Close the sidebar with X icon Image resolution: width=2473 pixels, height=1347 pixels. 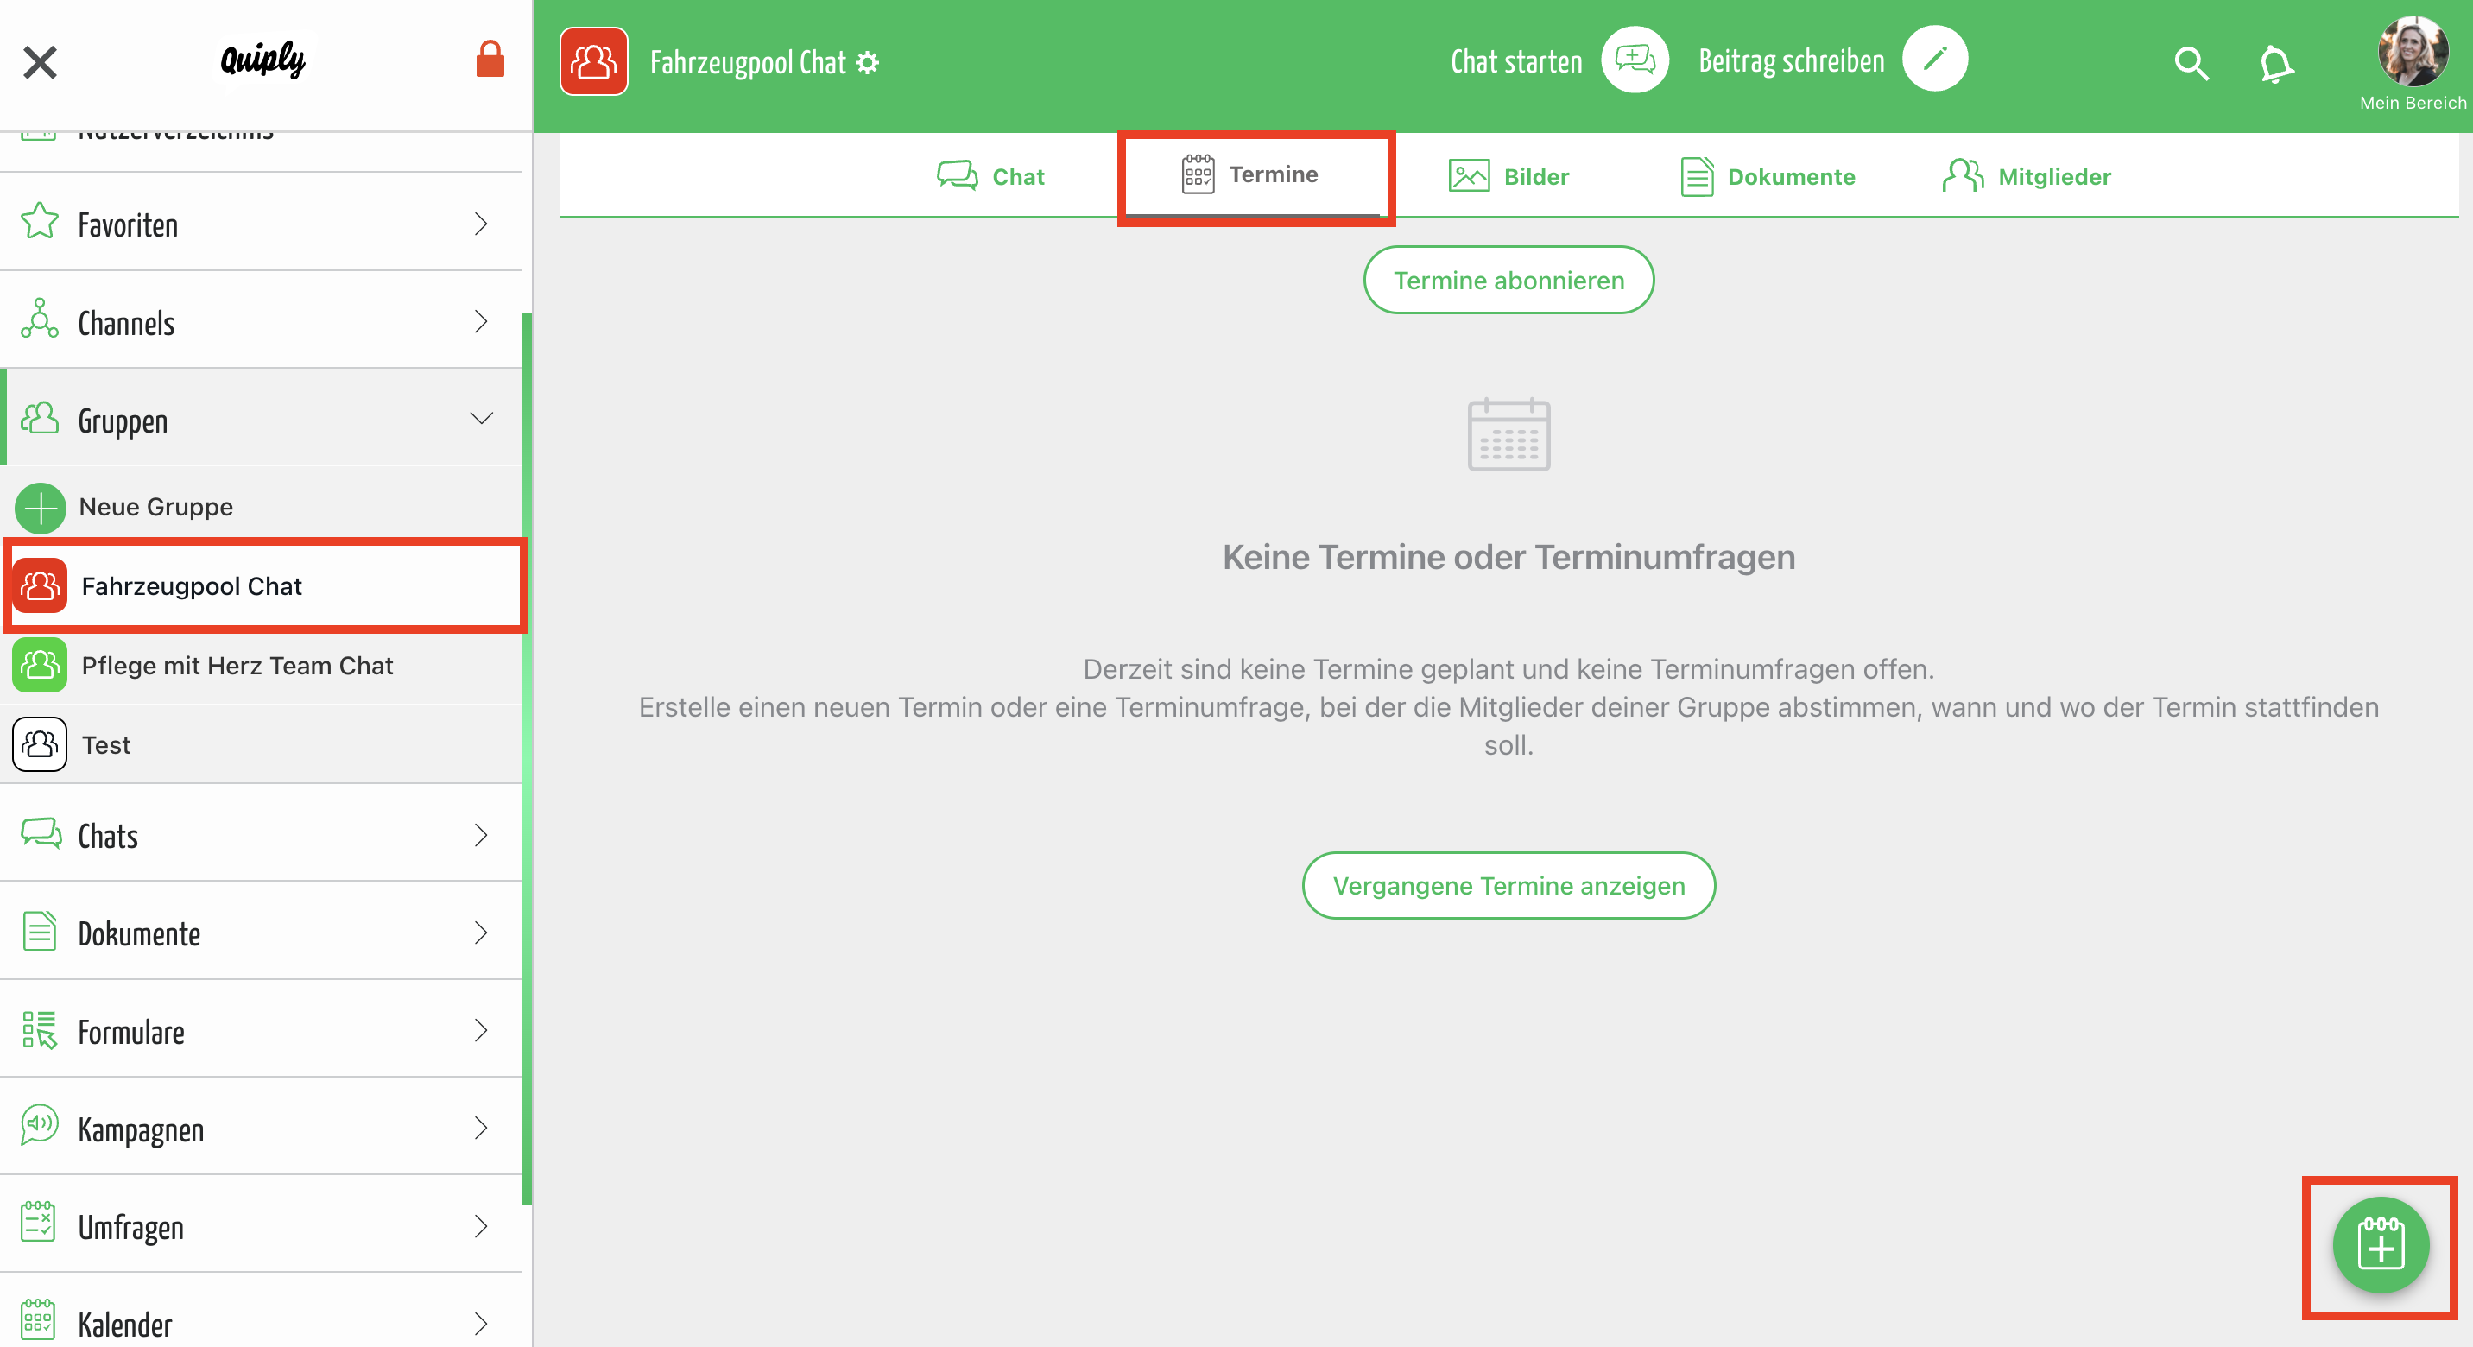click(x=41, y=62)
